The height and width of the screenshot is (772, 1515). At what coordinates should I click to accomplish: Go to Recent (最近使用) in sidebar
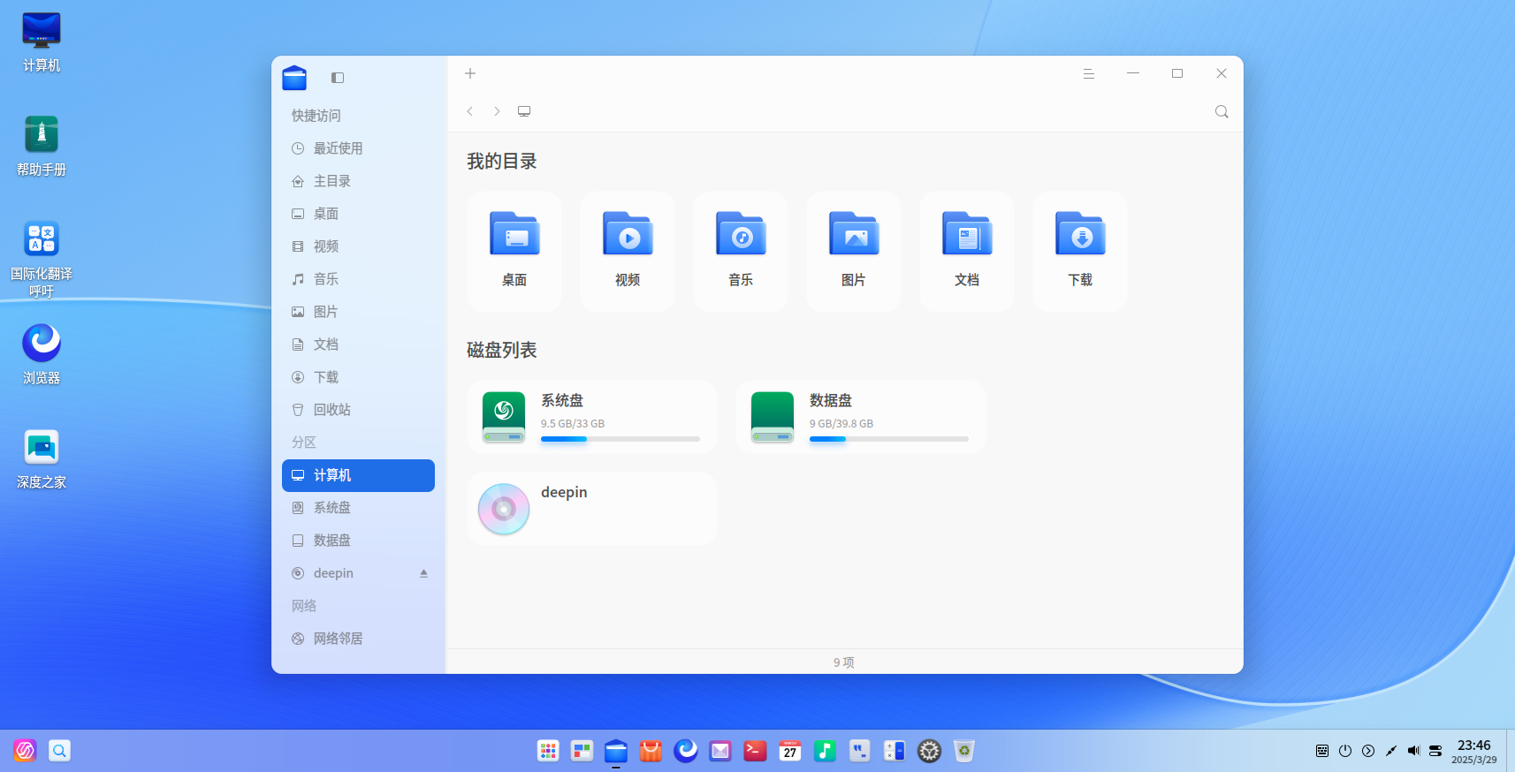[338, 148]
